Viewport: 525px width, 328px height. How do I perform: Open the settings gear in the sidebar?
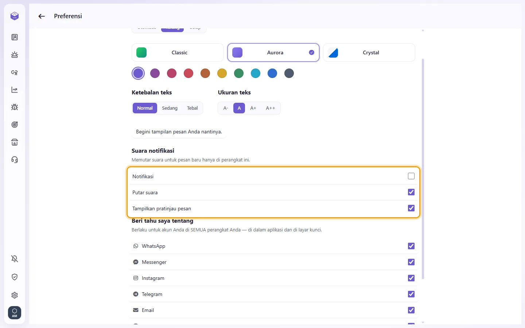click(15, 295)
